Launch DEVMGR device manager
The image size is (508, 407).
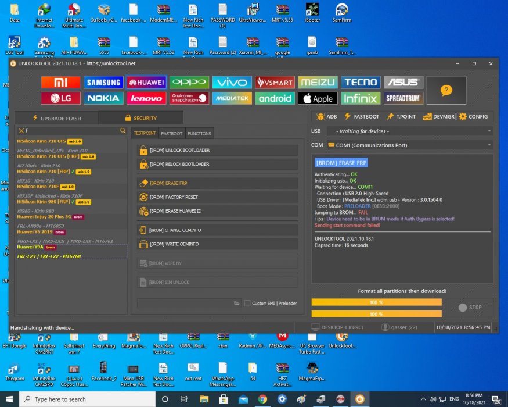pyautogui.click(x=439, y=116)
